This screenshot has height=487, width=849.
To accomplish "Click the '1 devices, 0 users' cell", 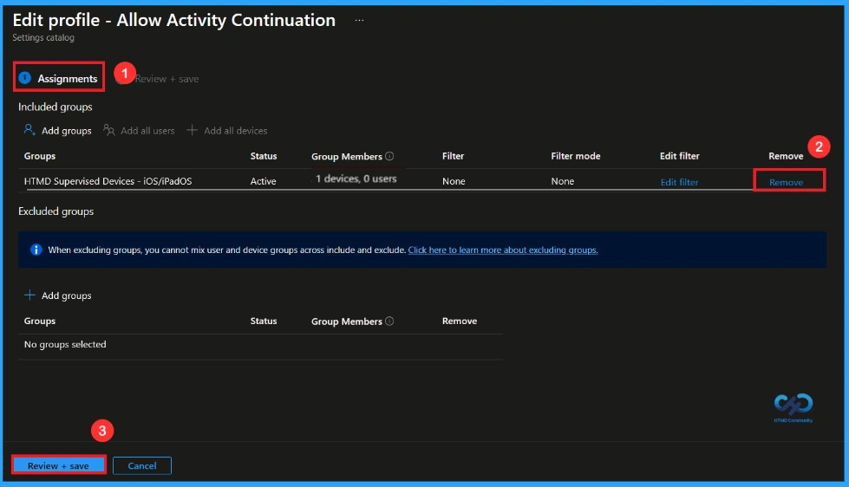I will click(x=356, y=179).
